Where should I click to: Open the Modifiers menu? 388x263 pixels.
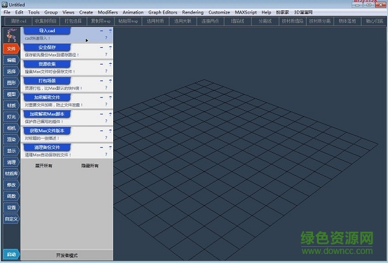tap(108, 12)
